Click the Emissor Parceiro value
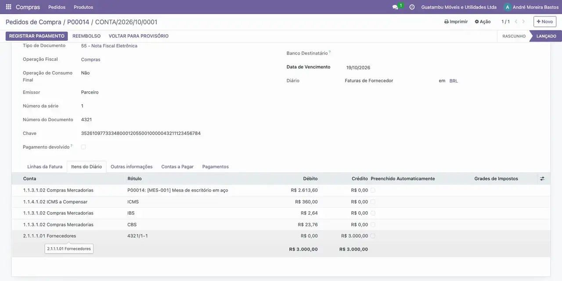 pyautogui.click(x=90, y=92)
